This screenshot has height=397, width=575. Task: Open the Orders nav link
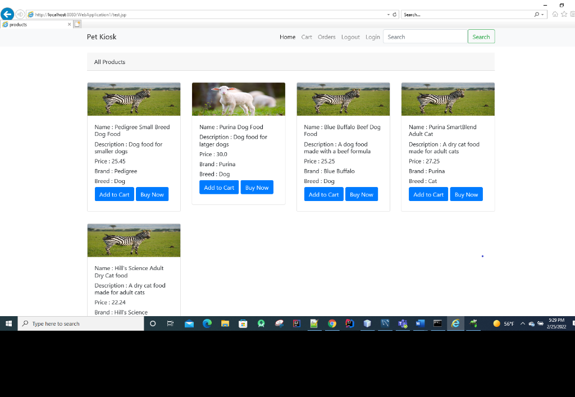[326, 36]
